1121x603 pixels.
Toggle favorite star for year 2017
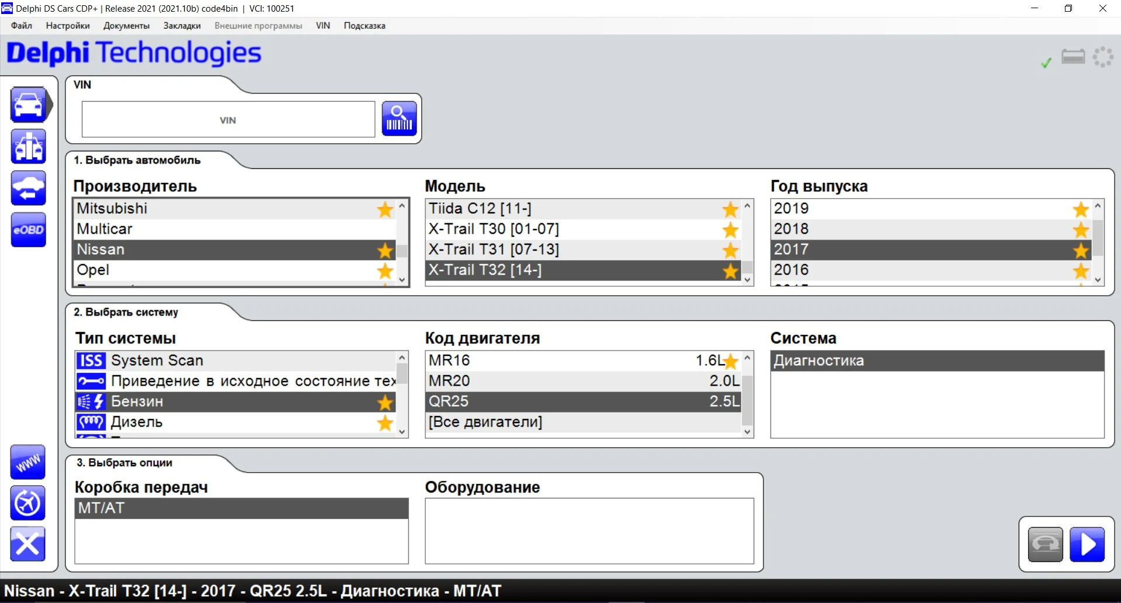tap(1081, 250)
